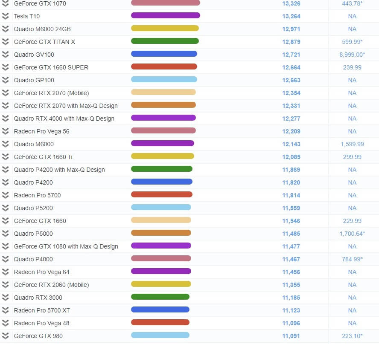Expand Radeon Pro 5700 XT row chevron
Viewport: 379px width, 344px height.
(x=5, y=310)
